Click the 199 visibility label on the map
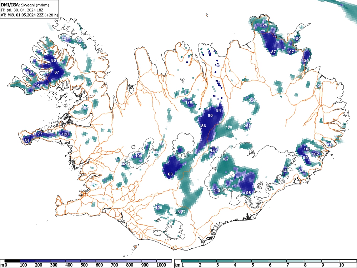Screen dimensions: 357x268 pyautogui.click(x=139, y=156)
